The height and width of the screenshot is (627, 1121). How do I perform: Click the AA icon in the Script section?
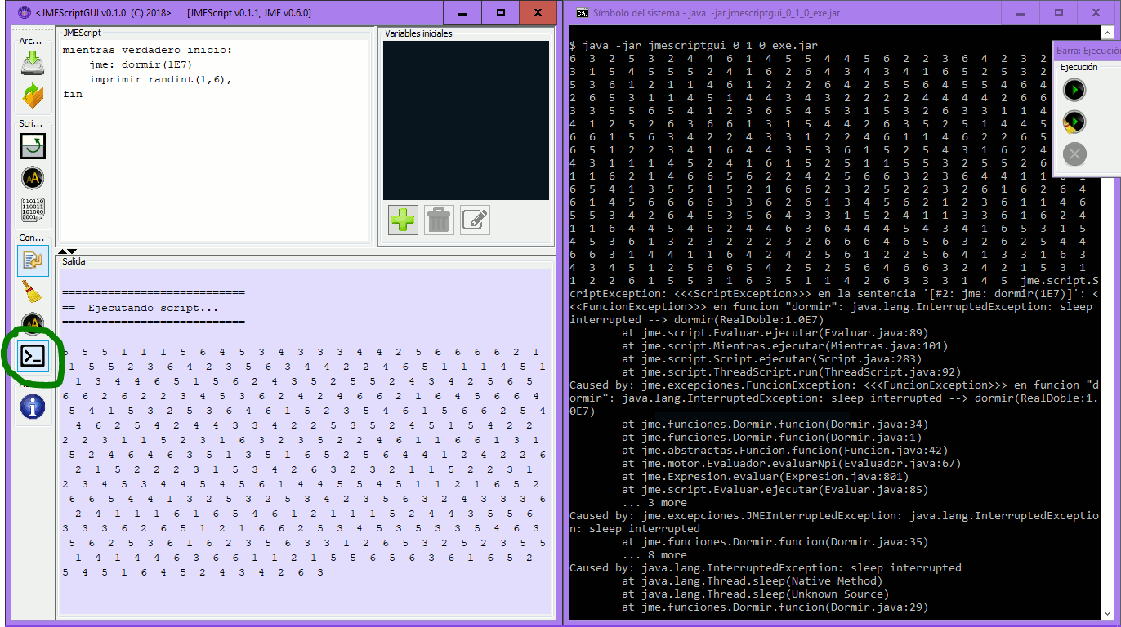click(33, 178)
